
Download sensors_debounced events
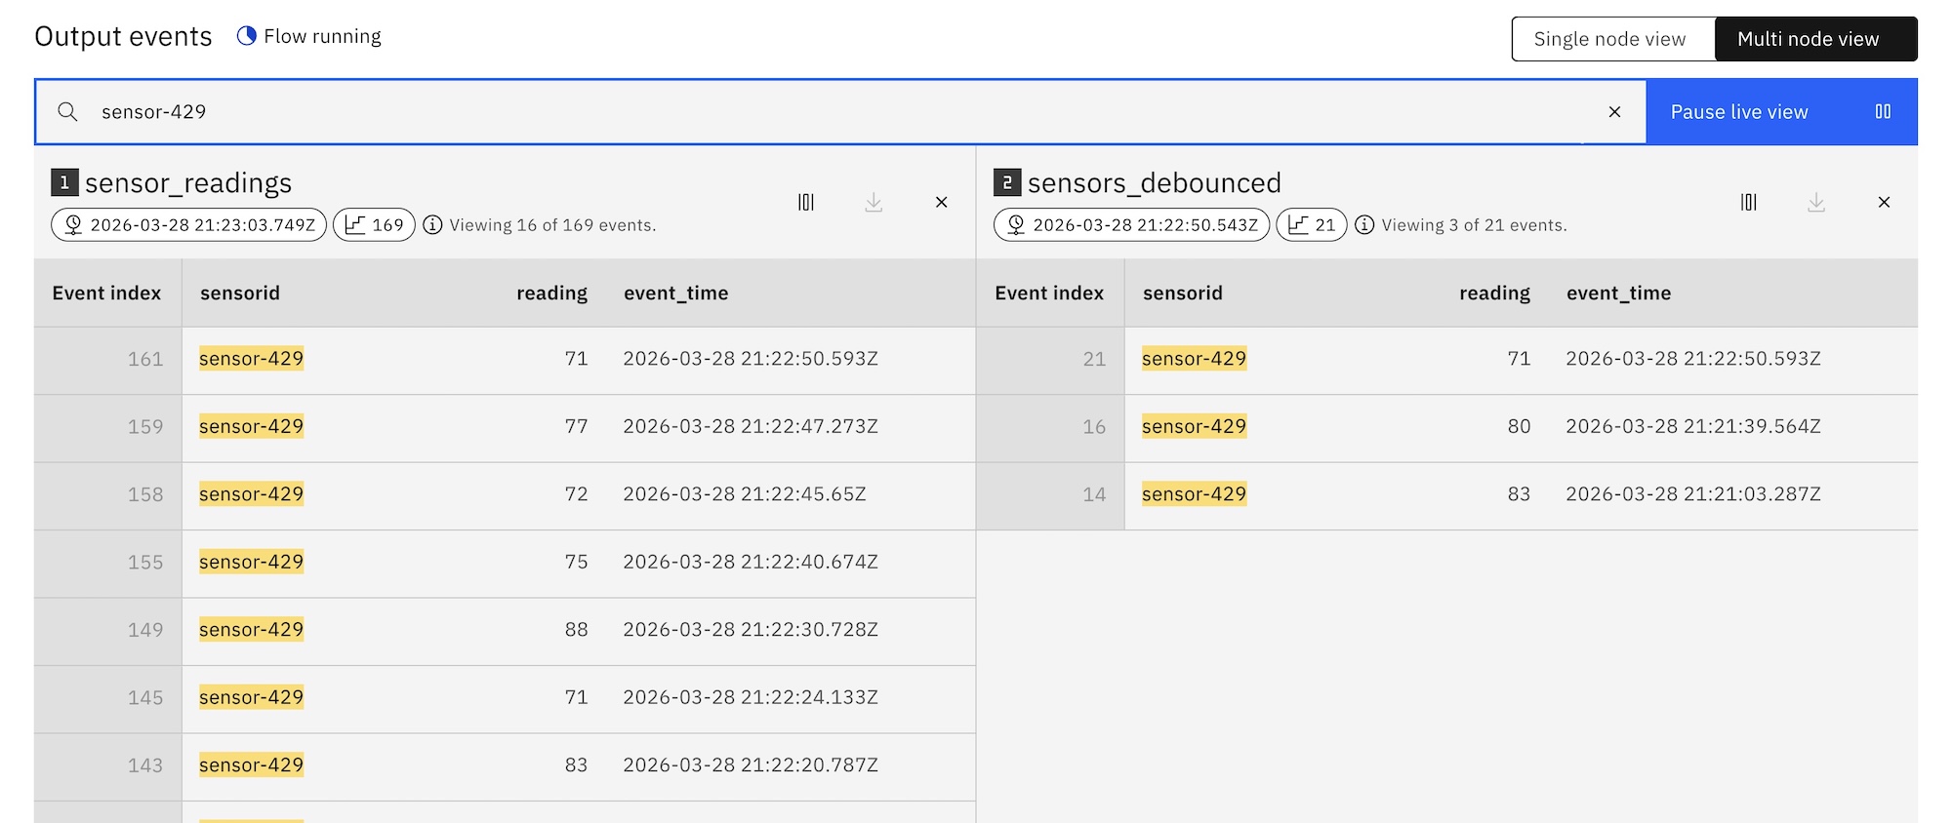point(1815,202)
